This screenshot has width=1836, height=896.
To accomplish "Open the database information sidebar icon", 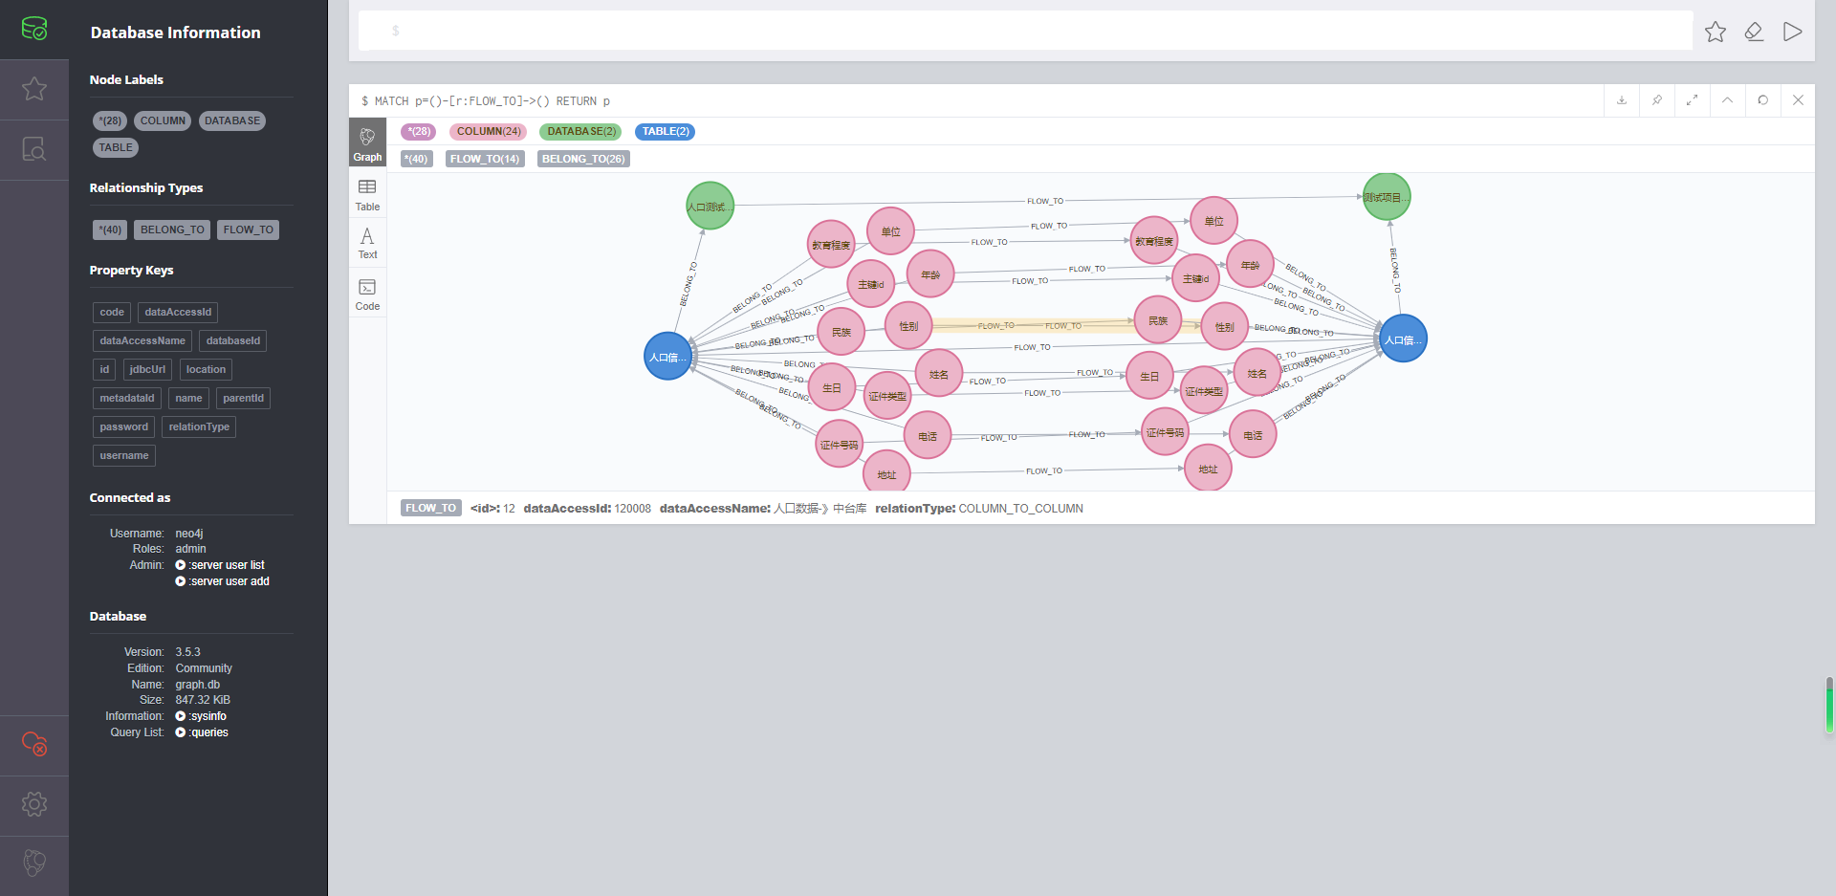I will tap(34, 29).
